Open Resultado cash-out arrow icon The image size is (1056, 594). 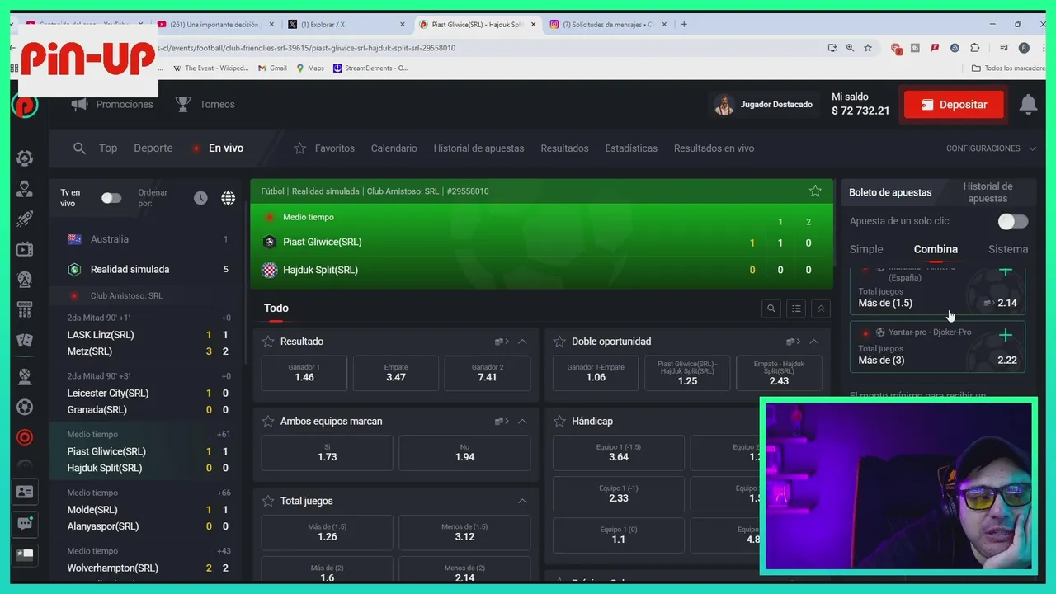pyautogui.click(x=501, y=342)
